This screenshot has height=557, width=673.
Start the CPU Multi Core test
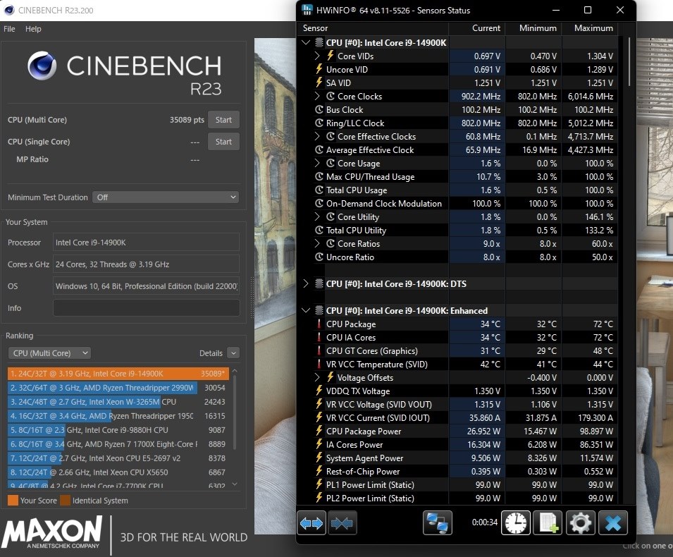(223, 120)
